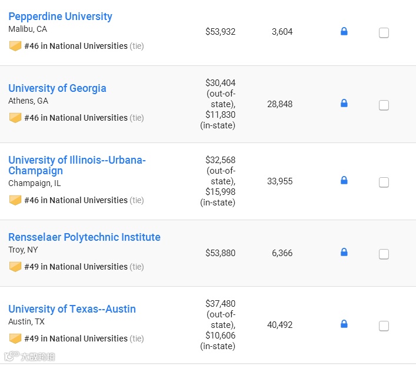The image size is (416, 365).
Task: Click ranking badge icon under University of Georgia
Action: pos(15,118)
